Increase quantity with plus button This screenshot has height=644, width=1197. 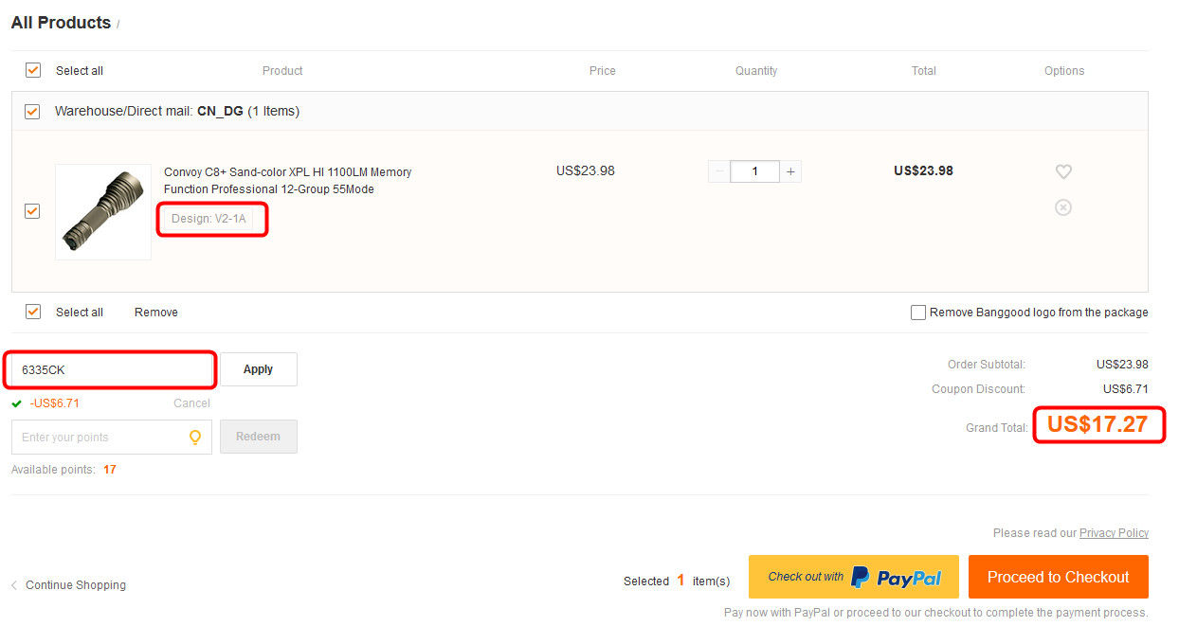coord(790,171)
